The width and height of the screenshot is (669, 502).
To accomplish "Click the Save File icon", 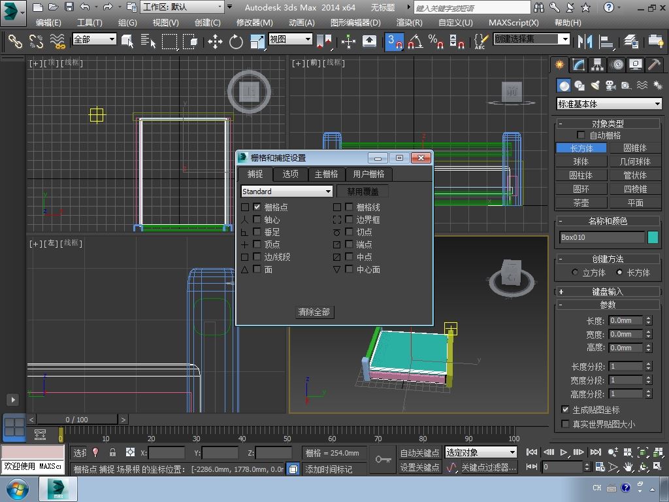I will click(x=69, y=7).
